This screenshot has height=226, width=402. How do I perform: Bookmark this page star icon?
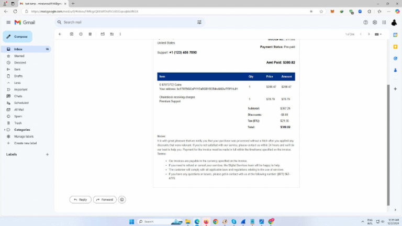pyautogui.click(x=321, y=12)
